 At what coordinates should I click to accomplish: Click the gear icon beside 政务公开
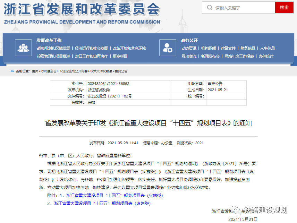pyautogui.click(x=168, y=48)
